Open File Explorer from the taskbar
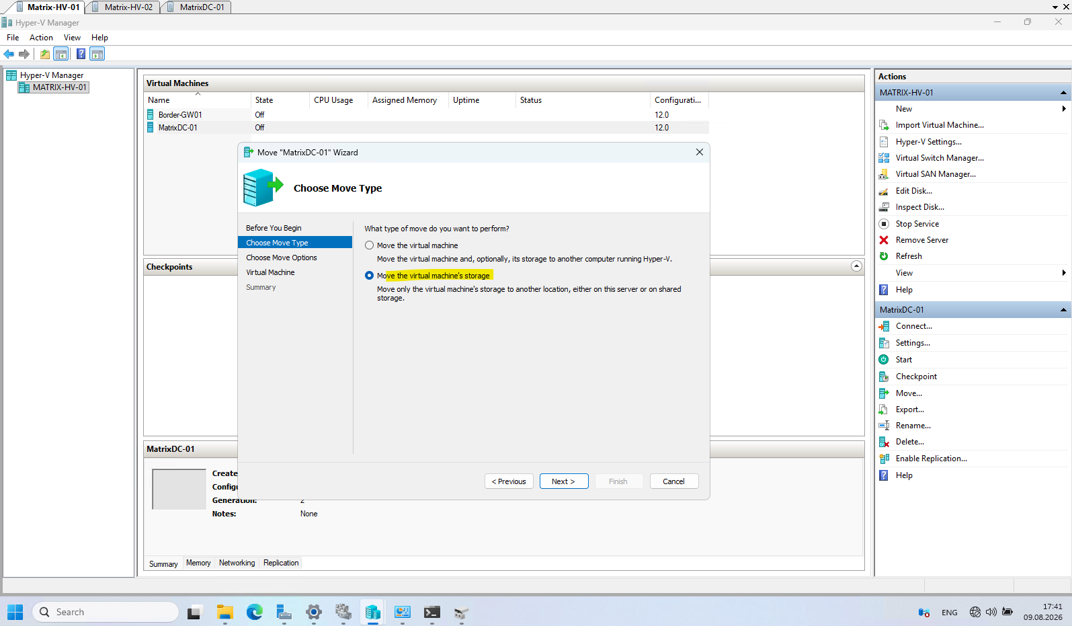 [224, 612]
